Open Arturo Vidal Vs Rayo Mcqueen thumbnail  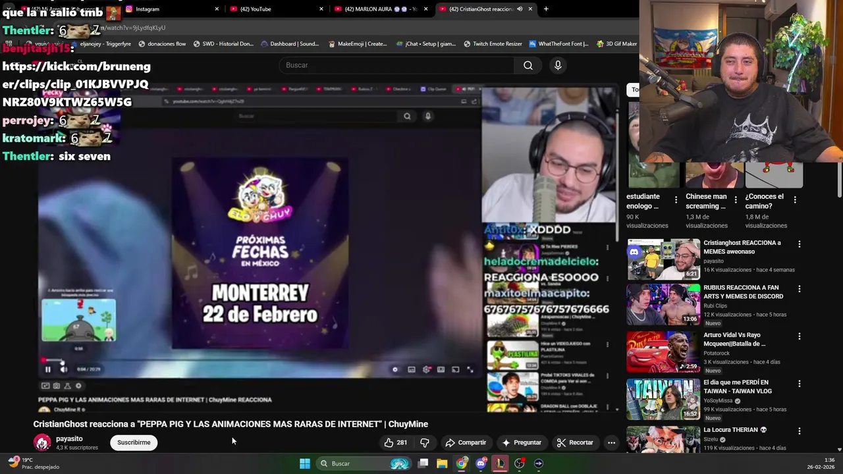(x=663, y=352)
